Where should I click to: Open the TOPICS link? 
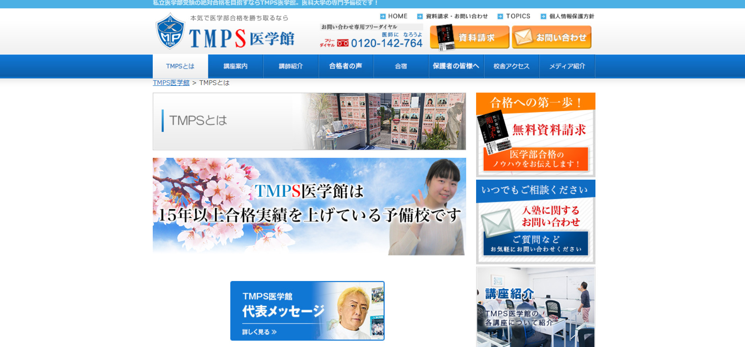pos(518,16)
